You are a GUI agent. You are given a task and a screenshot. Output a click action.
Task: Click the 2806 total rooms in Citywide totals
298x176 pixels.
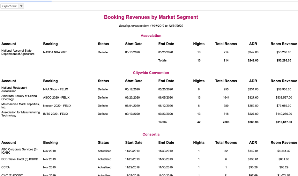(x=226, y=122)
